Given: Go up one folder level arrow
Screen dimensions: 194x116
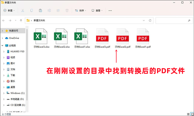Looking at the screenshot, I should point(21,20).
